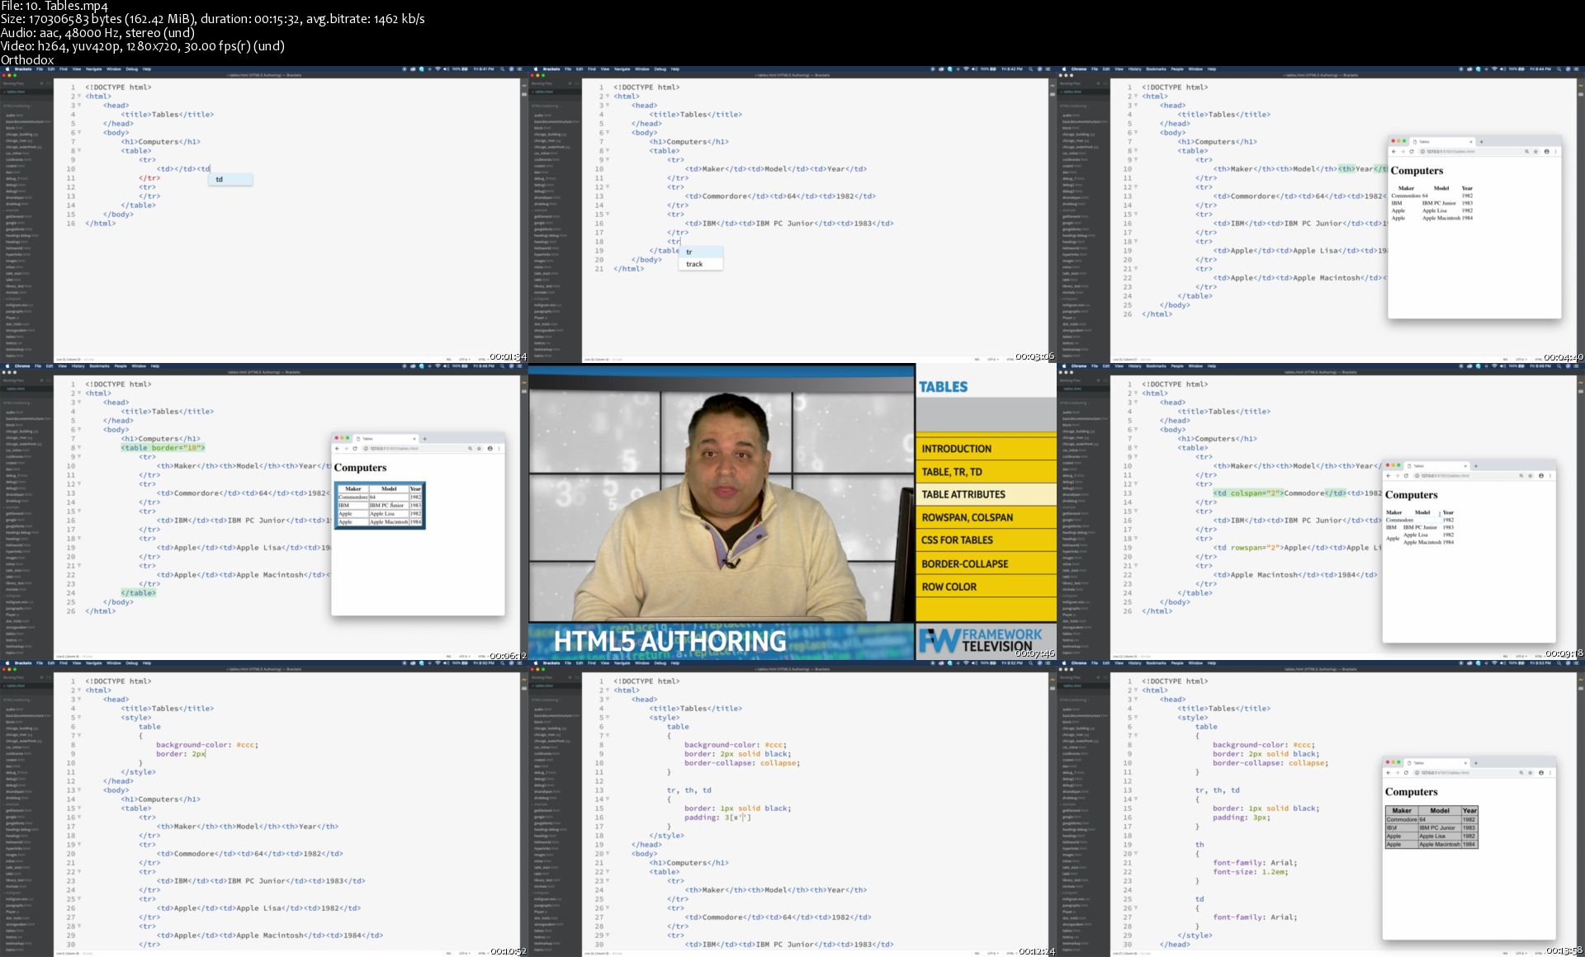
Task: Click TABLE ATTRIBUTES chapter in presenter frame
Action: [x=963, y=494]
